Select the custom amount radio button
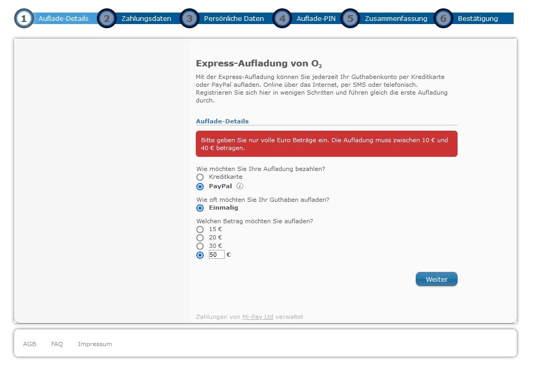Viewport: 533px width, 367px height. click(200, 255)
